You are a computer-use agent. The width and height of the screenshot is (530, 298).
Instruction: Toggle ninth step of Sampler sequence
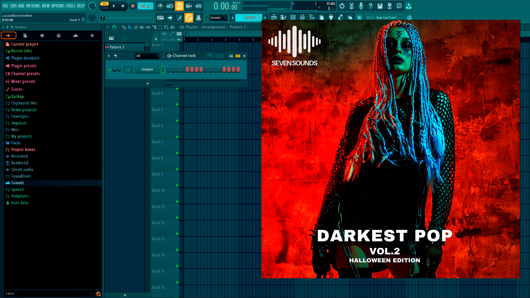206,69
